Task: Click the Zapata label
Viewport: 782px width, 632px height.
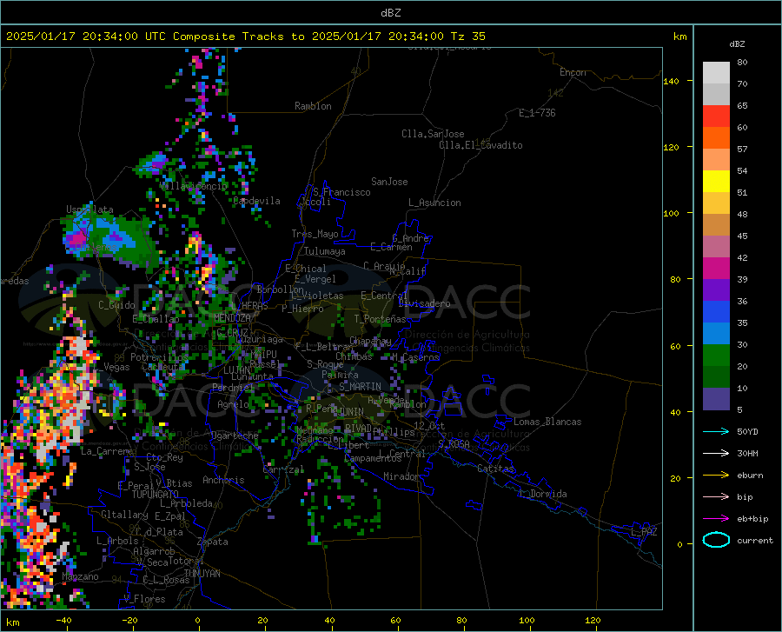Action: click(213, 542)
